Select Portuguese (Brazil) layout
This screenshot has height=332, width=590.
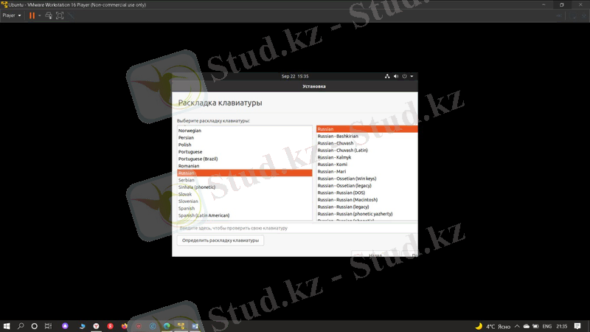pyautogui.click(x=245, y=159)
